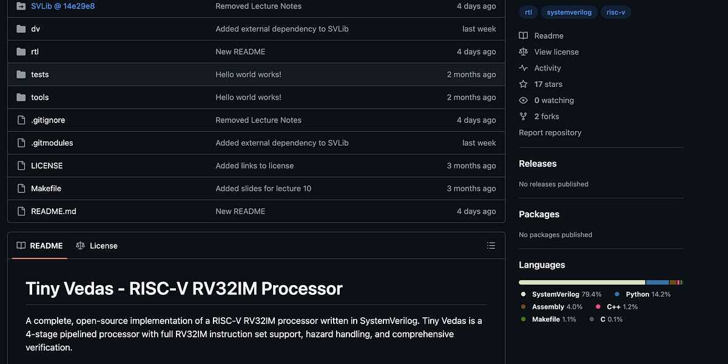Click the Activity pulse icon

pos(524,68)
